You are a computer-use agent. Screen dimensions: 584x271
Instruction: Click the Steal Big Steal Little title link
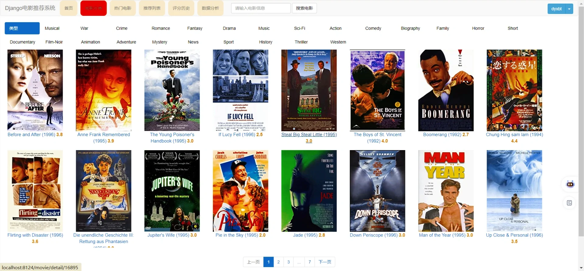coord(309,138)
